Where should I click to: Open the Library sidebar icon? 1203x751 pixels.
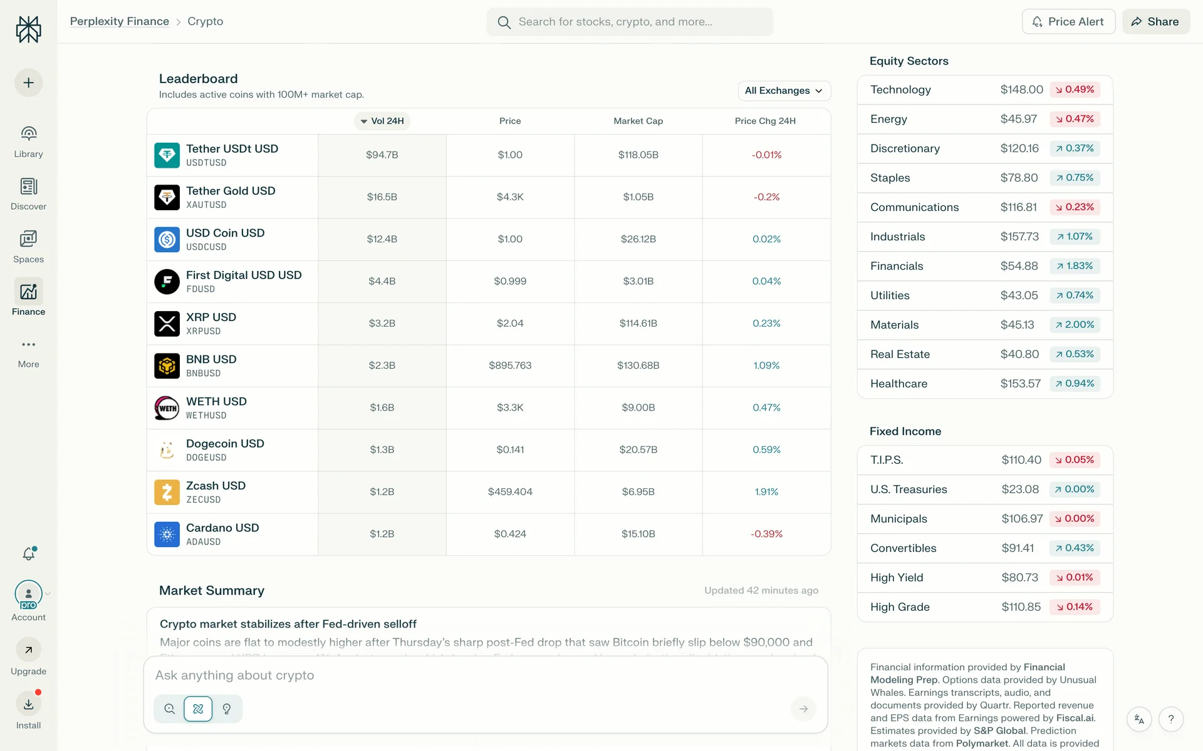[28, 134]
